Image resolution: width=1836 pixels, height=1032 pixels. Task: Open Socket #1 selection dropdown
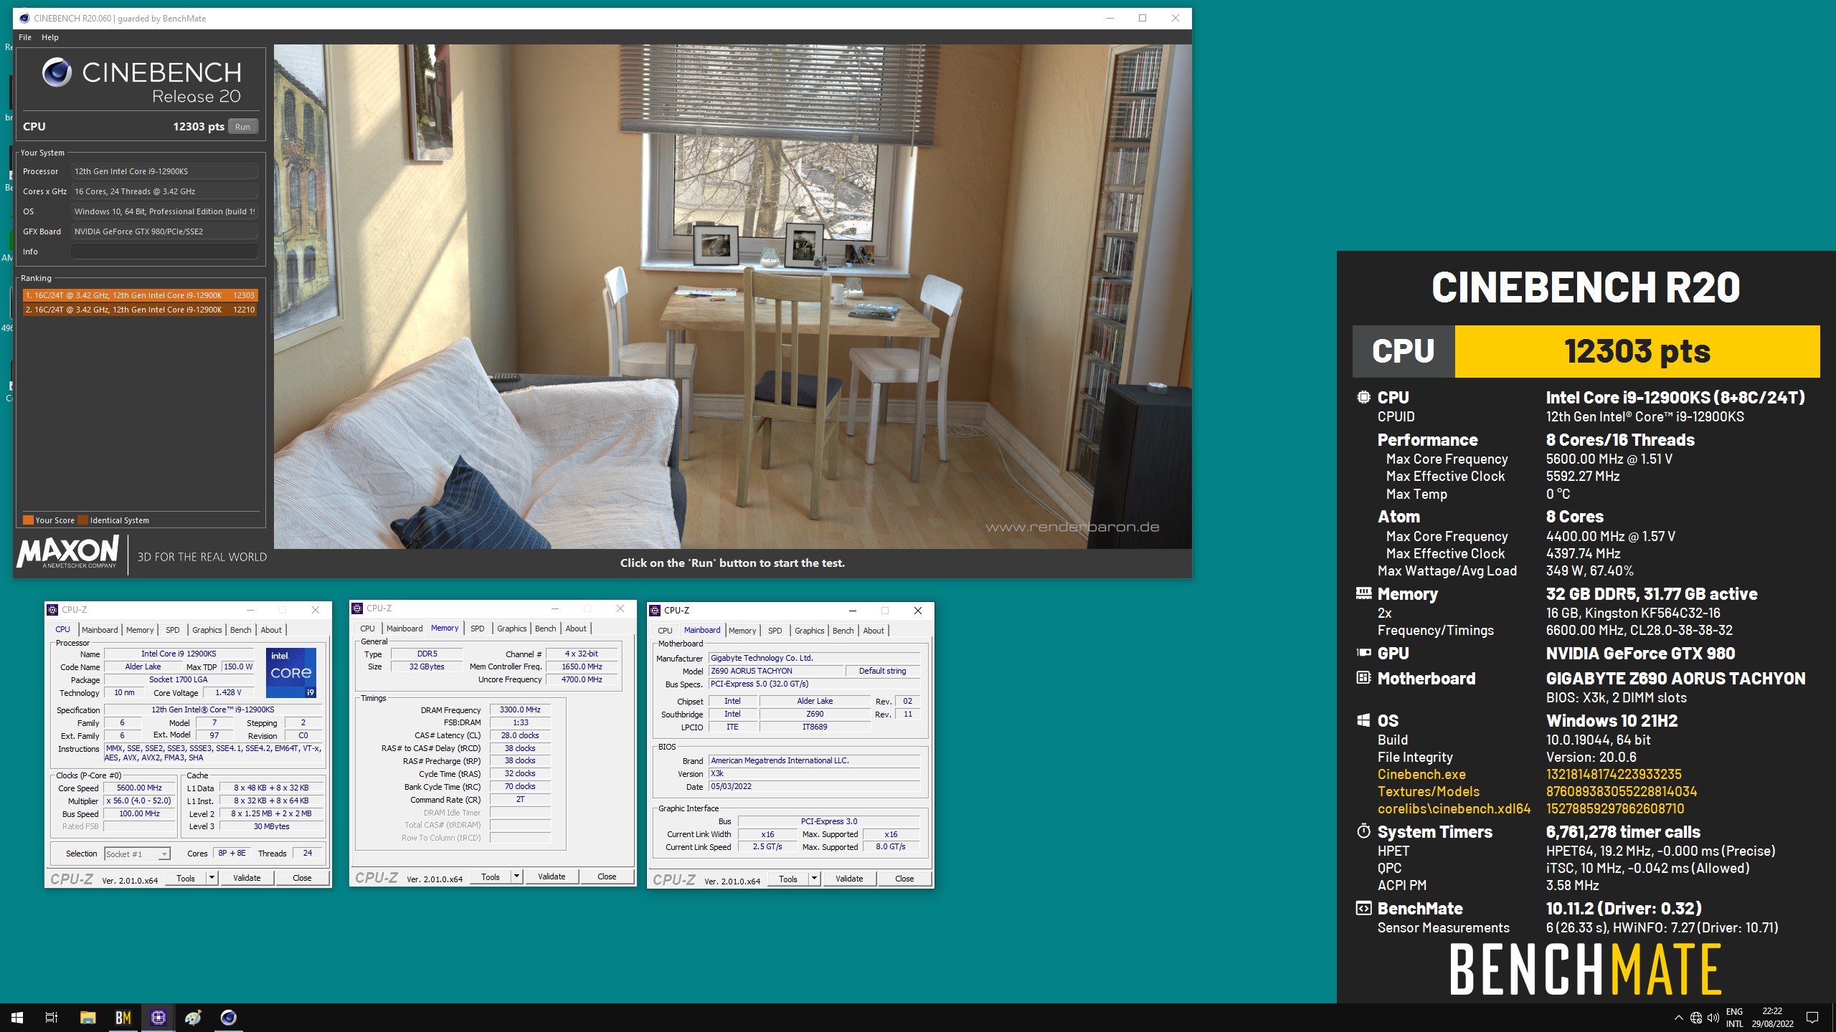coord(137,854)
